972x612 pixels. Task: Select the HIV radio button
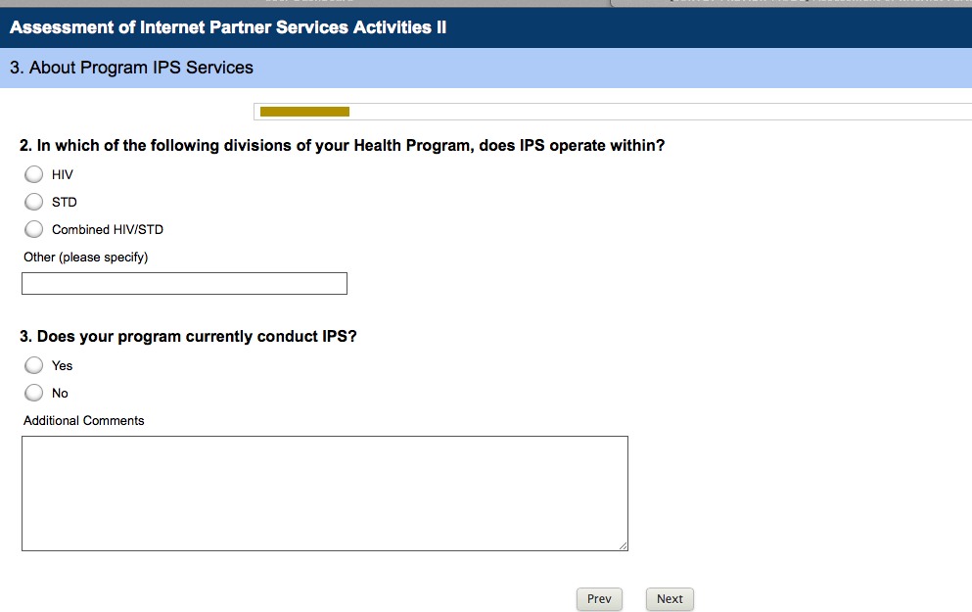point(34,174)
